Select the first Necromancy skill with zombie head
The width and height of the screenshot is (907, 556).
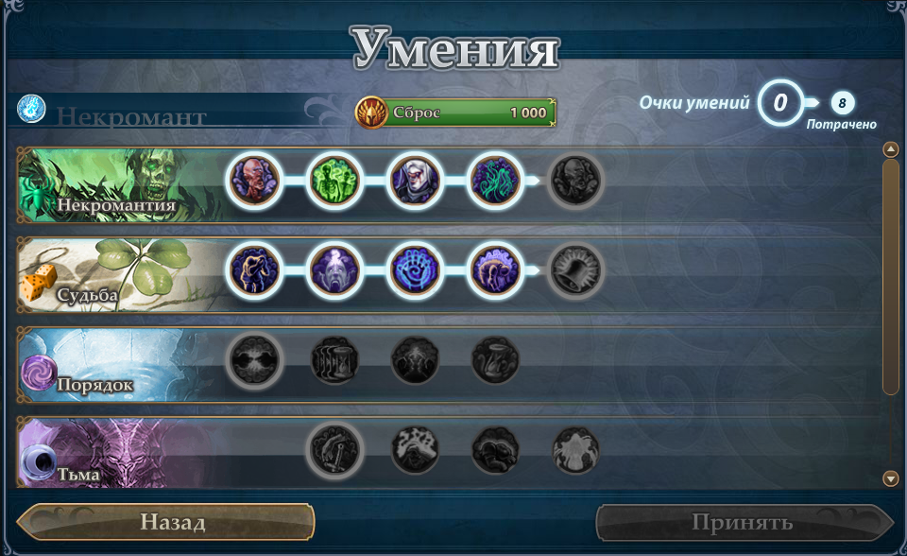click(254, 180)
